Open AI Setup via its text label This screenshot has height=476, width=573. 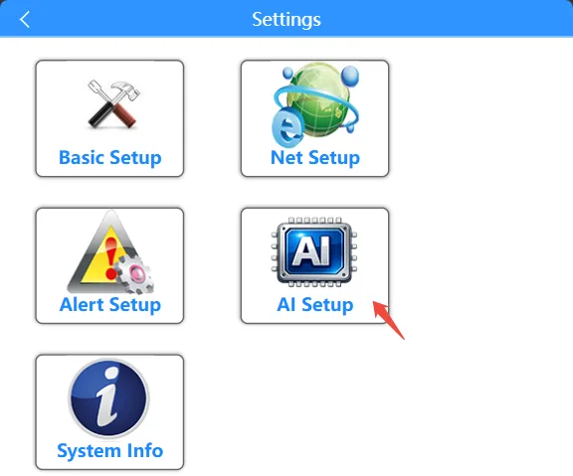click(315, 305)
